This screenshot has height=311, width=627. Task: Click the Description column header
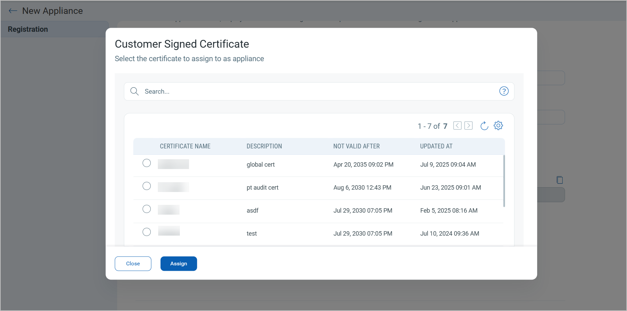[x=264, y=146]
